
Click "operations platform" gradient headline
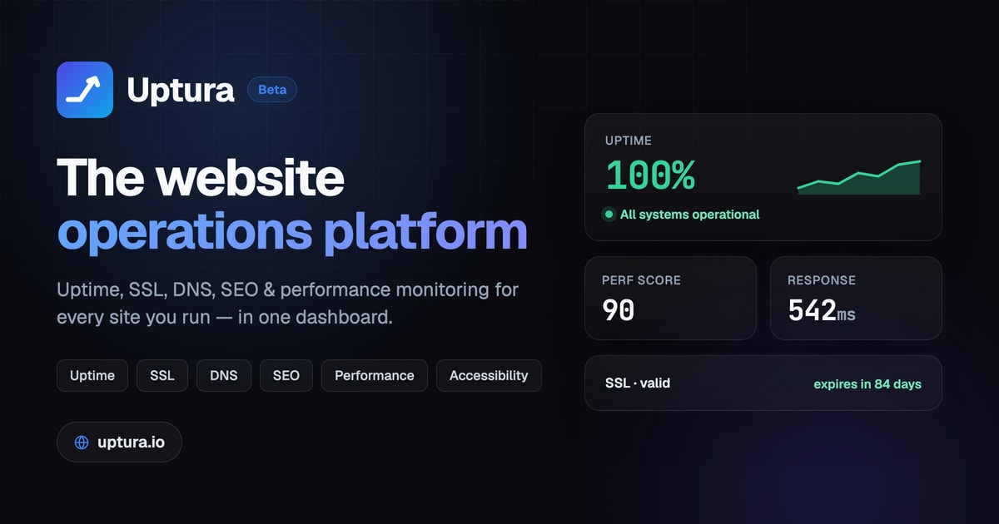tap(292, 234)
